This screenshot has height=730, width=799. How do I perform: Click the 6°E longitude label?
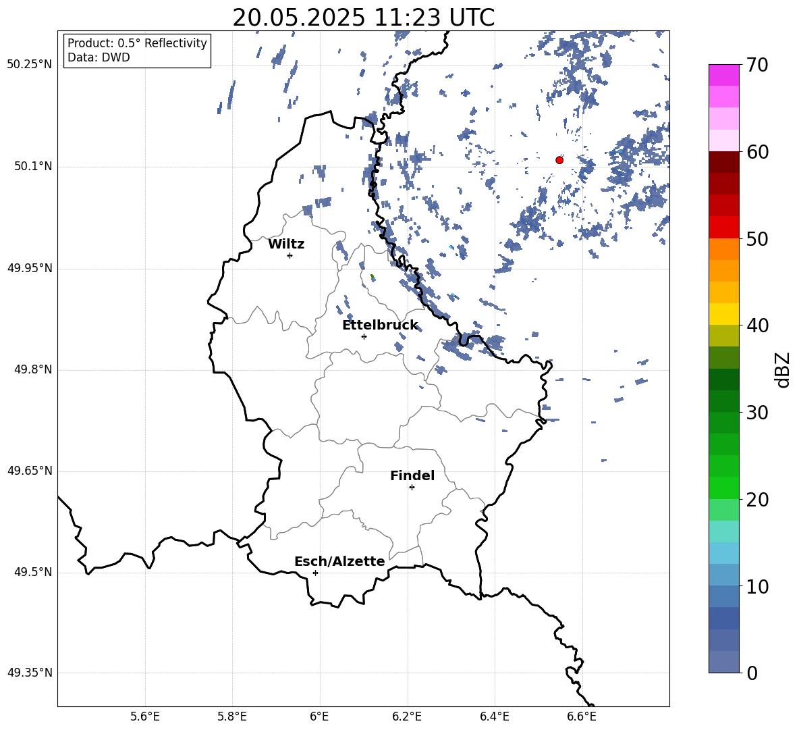click(x=319, y=716)
